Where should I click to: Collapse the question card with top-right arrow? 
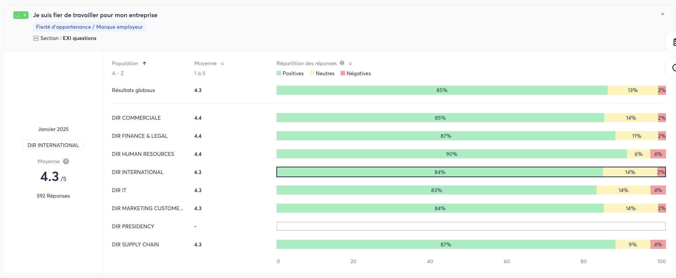(x=662, y=14)
